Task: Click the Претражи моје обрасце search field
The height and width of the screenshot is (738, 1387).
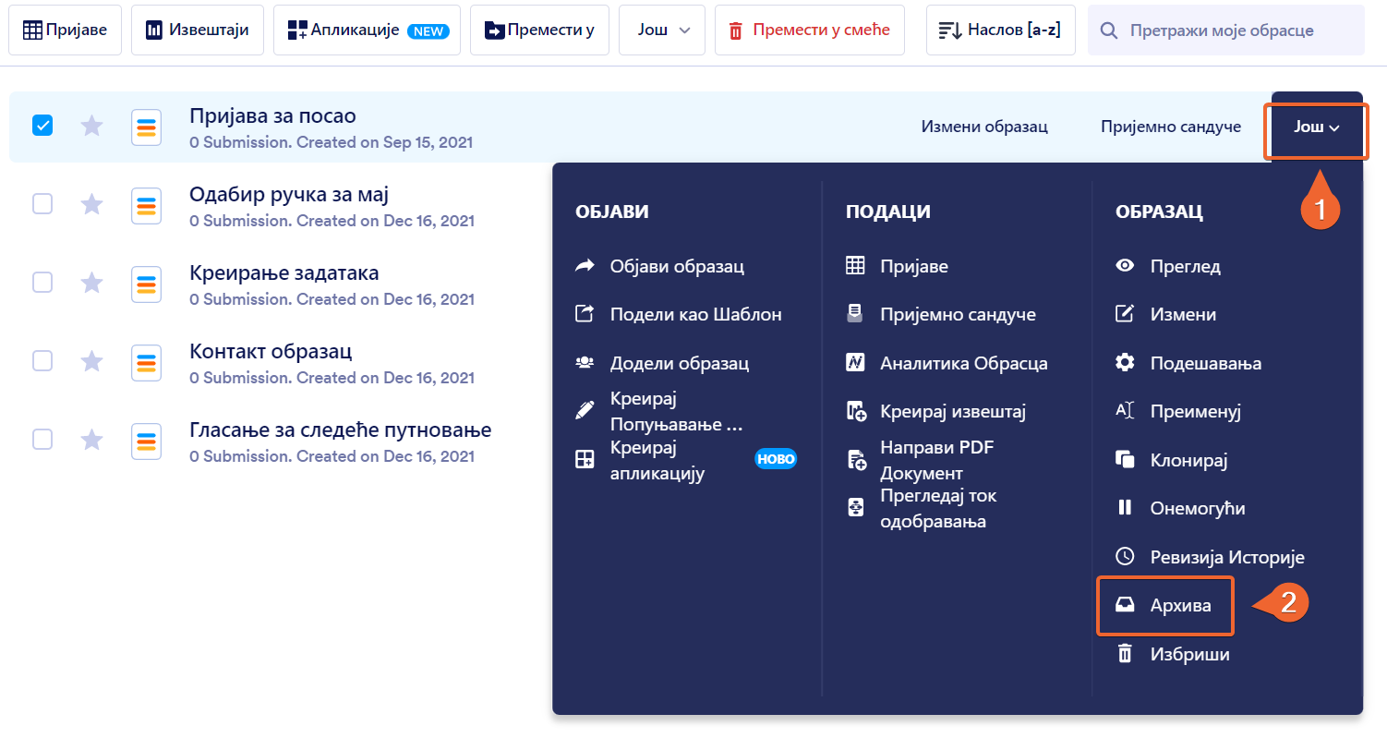Action: (1226, 30)
